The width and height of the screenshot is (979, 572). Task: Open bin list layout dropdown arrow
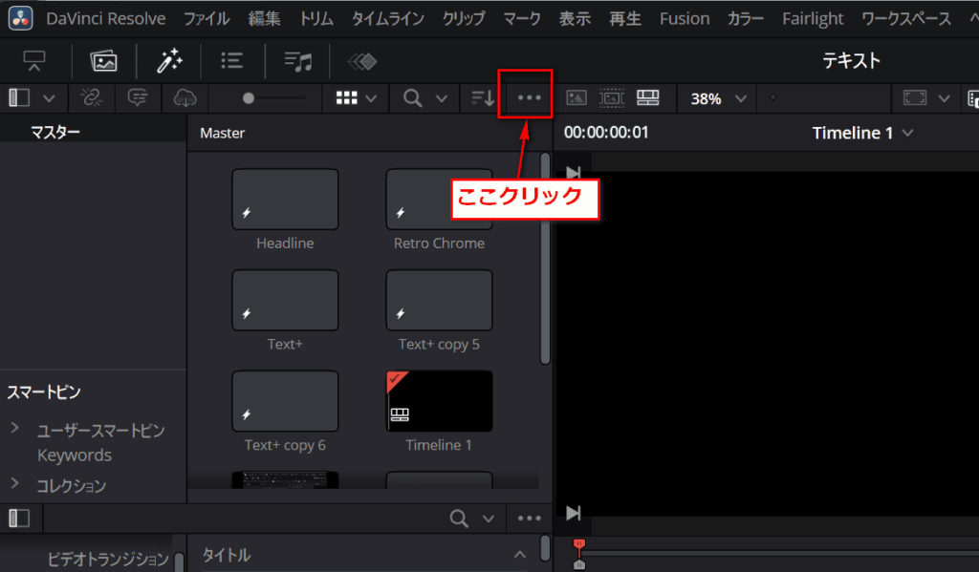(49, 98)
